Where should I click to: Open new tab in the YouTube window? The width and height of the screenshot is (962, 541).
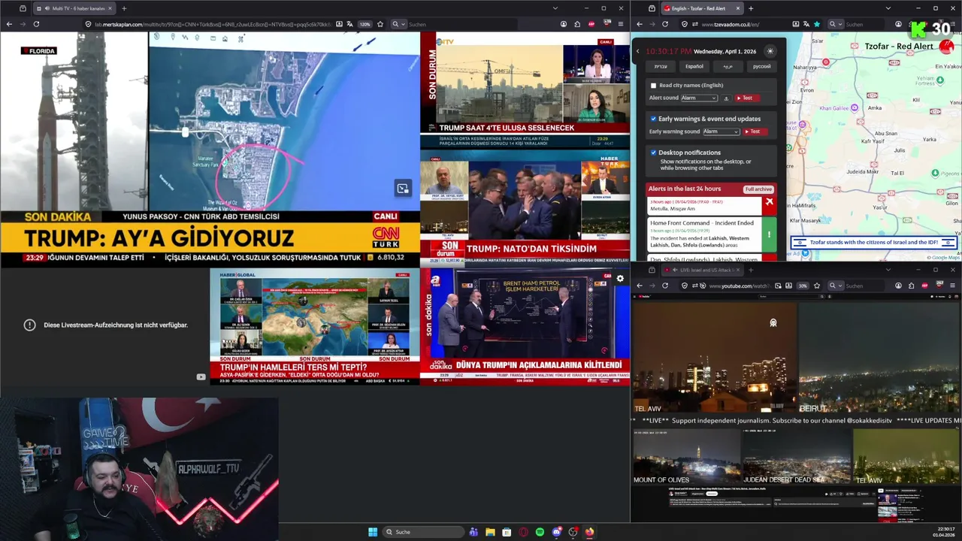pyautogui.click(x=751, y=270)
